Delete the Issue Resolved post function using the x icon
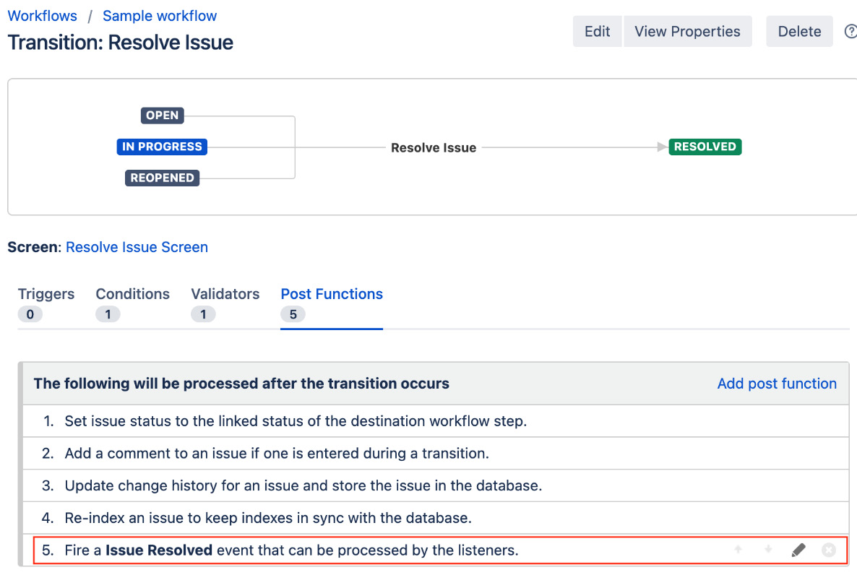This screenshot has width=857, height=575. point(829,550)
